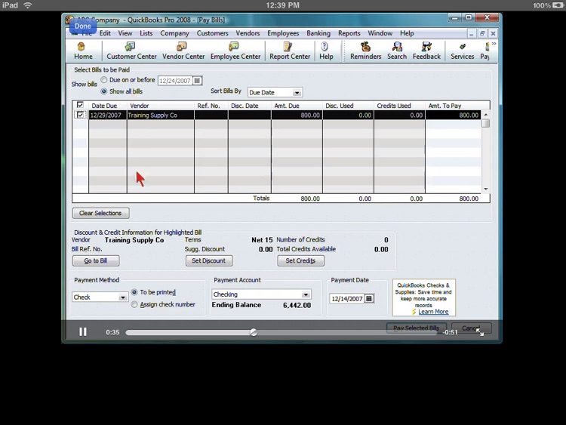The width and height of the screenshot is (566, 425).
Task: Open the Window menu
Action: click(380, 33)
